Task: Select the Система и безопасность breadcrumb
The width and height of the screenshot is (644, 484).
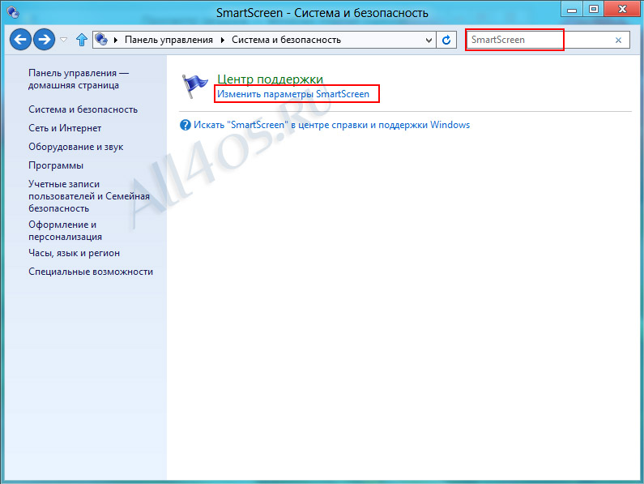Action: [x=286, y=40]
